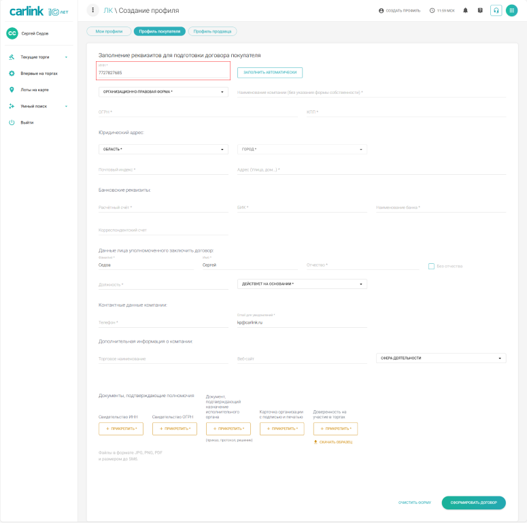This screenshot has height=523, width=527.
Task: Expand the Область dropdown
Action: (x=163, y=149)
